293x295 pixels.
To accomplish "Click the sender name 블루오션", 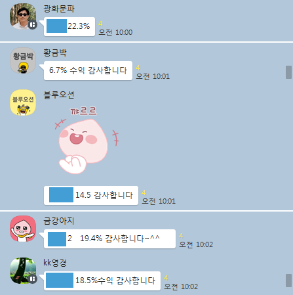I will (x=59, y=95).
